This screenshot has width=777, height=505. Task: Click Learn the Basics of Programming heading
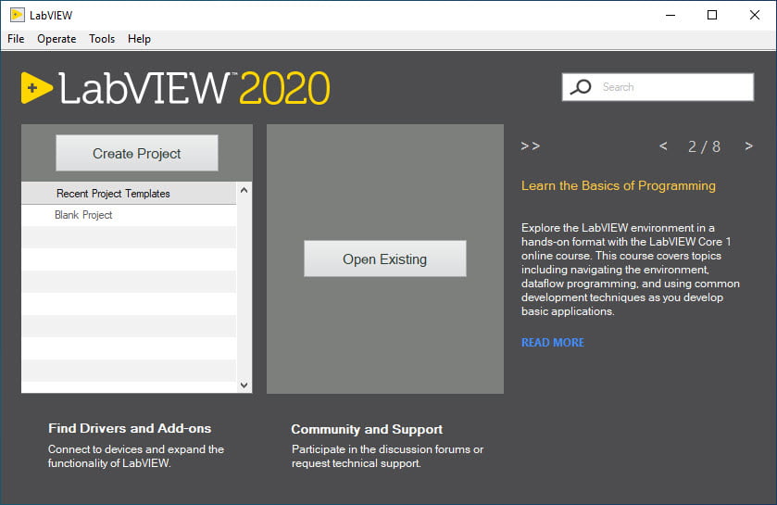coord(619,186)
